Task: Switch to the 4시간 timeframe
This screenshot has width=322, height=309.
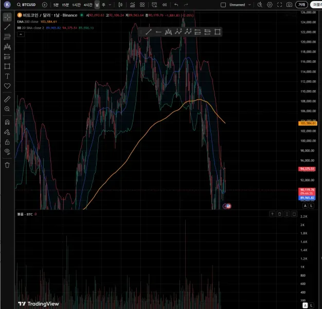Action: [x=88, y=5]
